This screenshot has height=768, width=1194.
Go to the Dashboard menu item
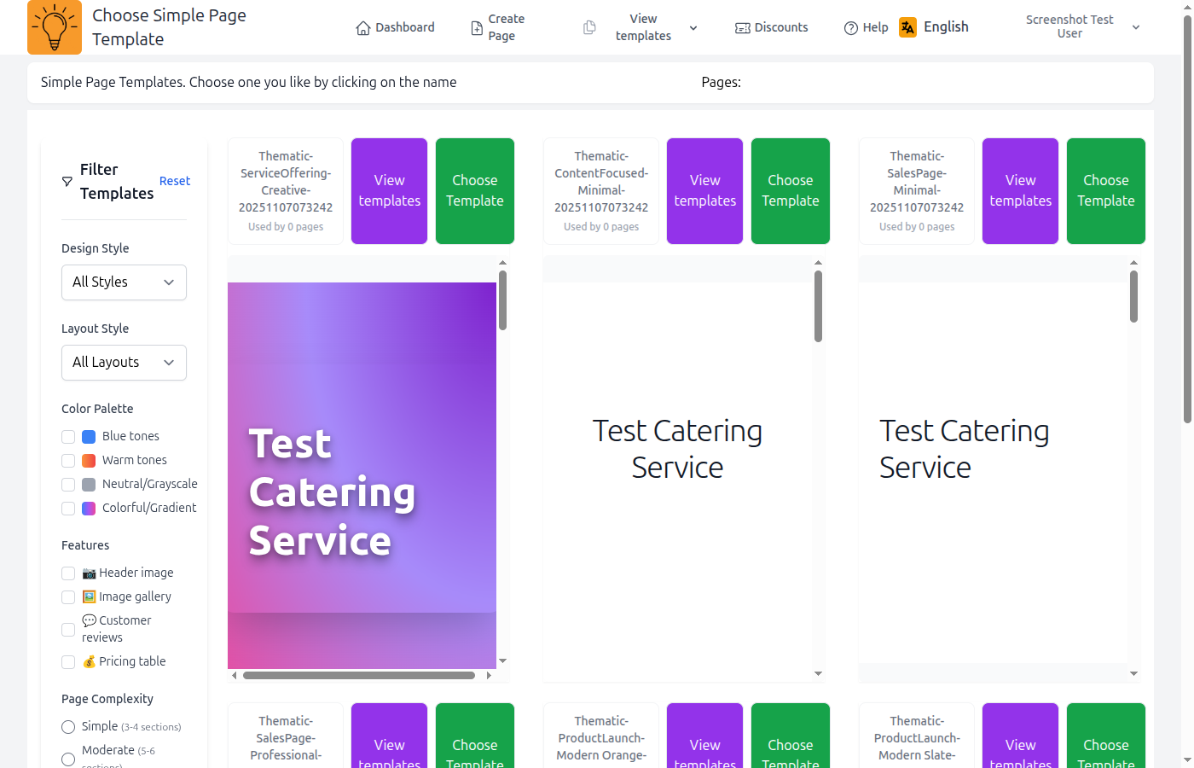pyautogui.click(x=396, y=27)
